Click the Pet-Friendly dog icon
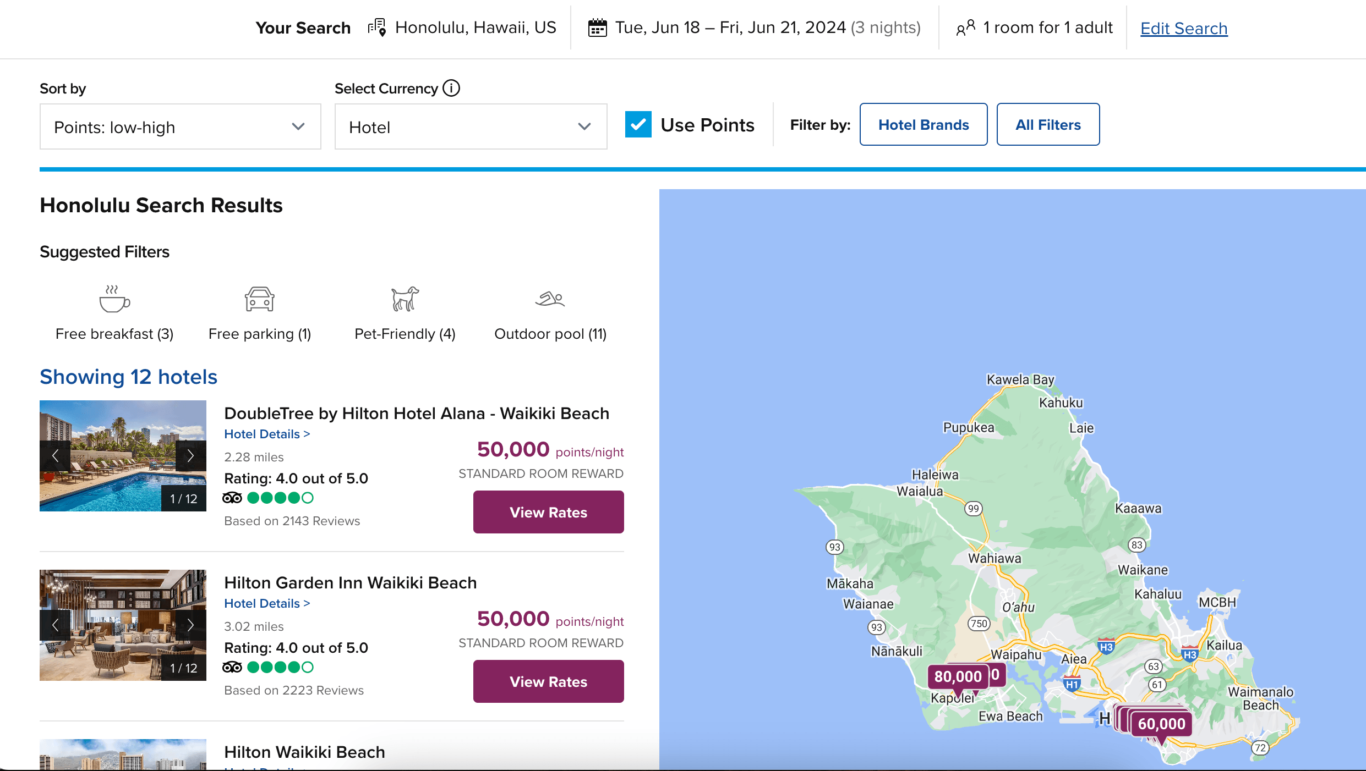Viewport: 1366px width, 771px height. click(x=405, y=299)
